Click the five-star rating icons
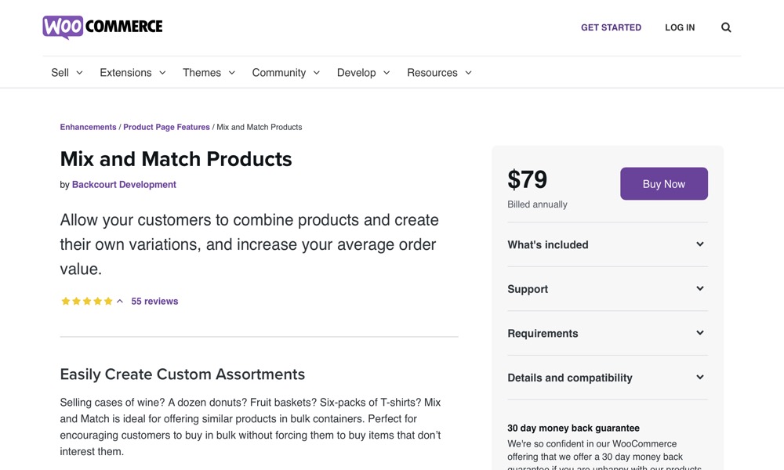The image size is (784, 470). [x=86, y=301]
